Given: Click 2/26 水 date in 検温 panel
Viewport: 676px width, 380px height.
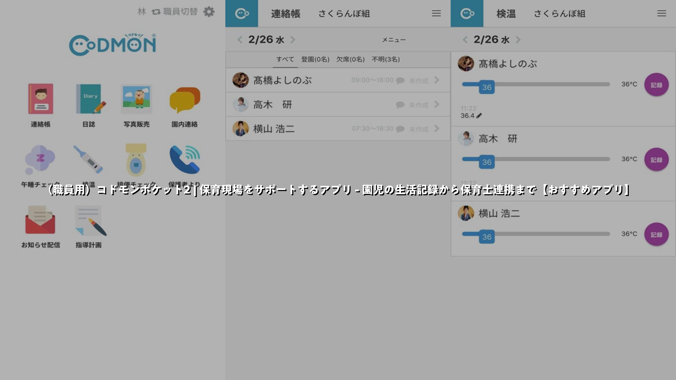Looking at the screenshot, I should (492, 40).
